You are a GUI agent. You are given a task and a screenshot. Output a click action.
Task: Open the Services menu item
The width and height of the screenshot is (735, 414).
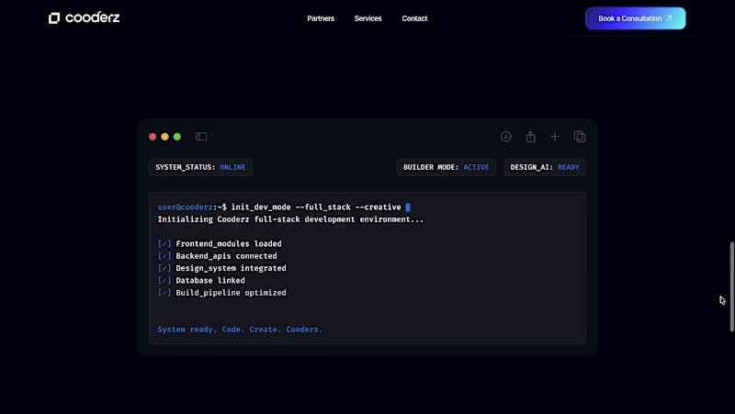pyautogui.click(x=368, y=18)
